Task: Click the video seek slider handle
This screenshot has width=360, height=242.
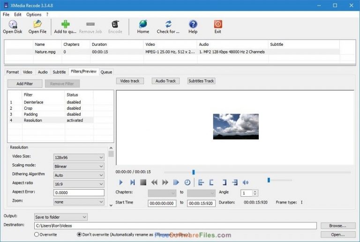Action: 194,172
